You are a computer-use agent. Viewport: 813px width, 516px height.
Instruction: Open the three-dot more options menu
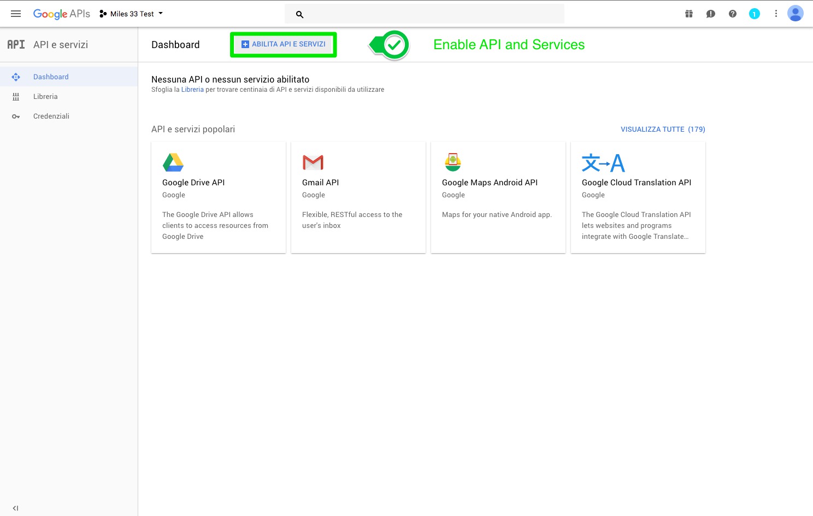776,14
